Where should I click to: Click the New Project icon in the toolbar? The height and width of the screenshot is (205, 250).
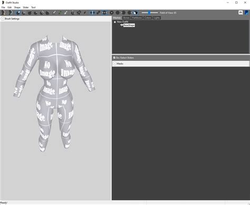(x=3, y=13)
